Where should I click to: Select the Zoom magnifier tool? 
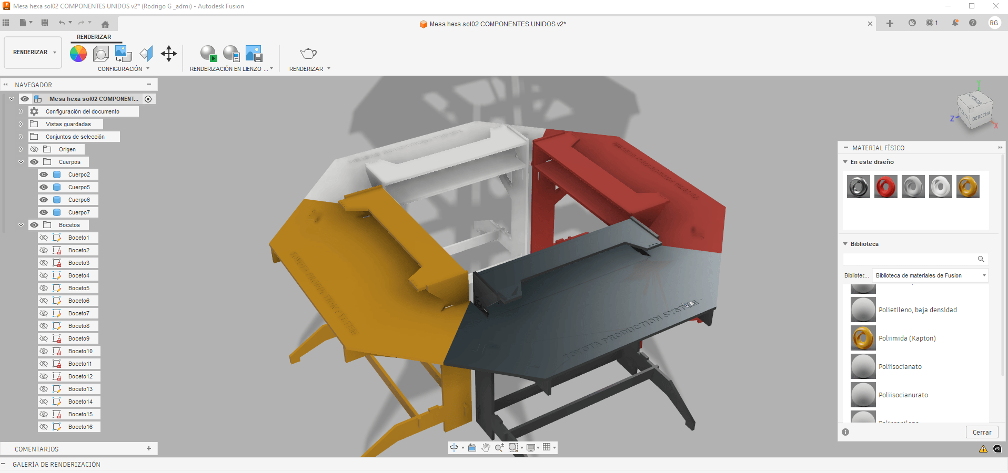coord(499,447)
